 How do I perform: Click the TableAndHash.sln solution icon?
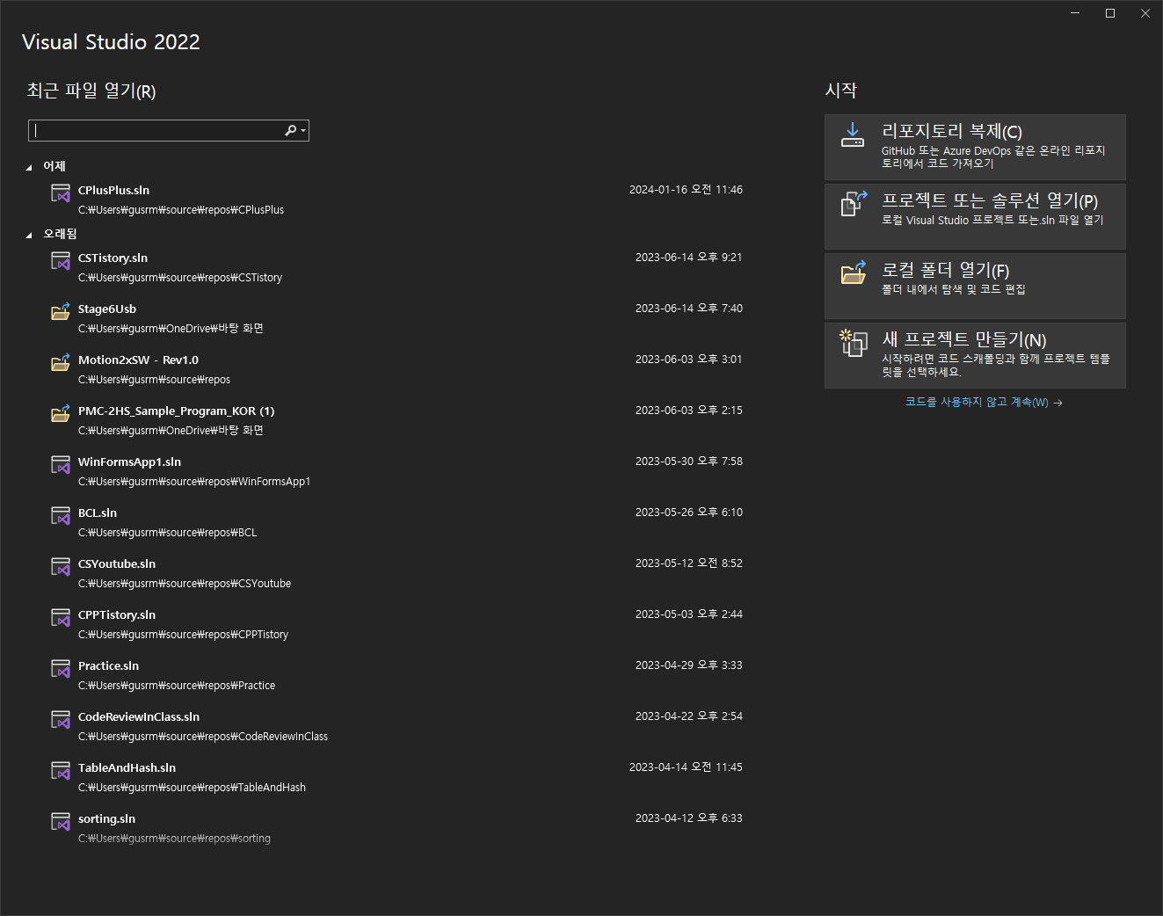[61, 771]
